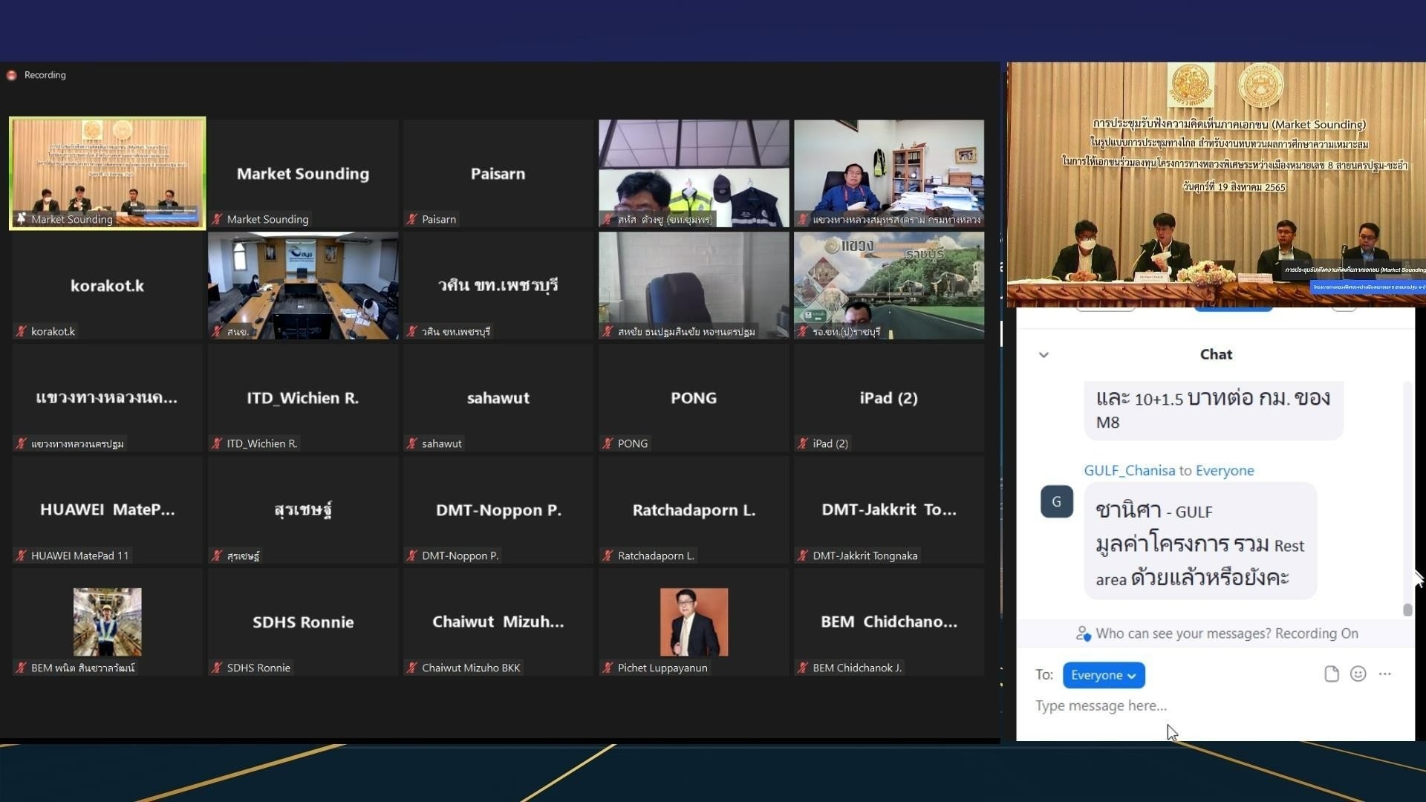The height and width of the screenshot is (802, 1426).
Task: Collapse the Chat panel chevron
Action: [1044, 355]
